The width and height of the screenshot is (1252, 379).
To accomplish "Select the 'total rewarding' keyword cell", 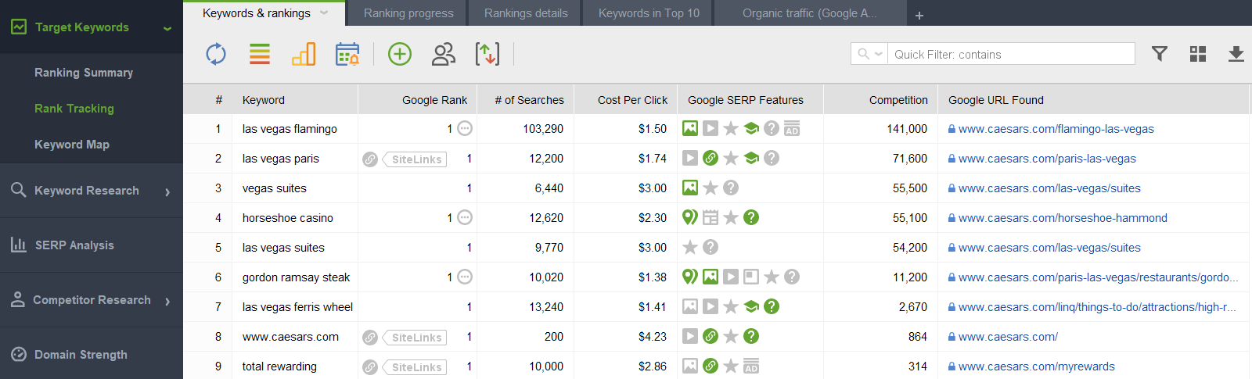I will (295, 366).
